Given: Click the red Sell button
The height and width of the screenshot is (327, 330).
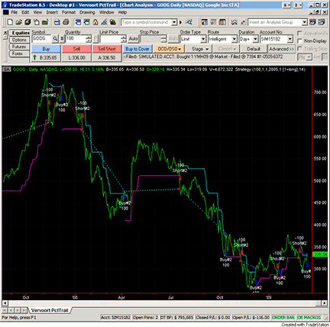Looking at the screenshot, I should (x=76, y=49).
